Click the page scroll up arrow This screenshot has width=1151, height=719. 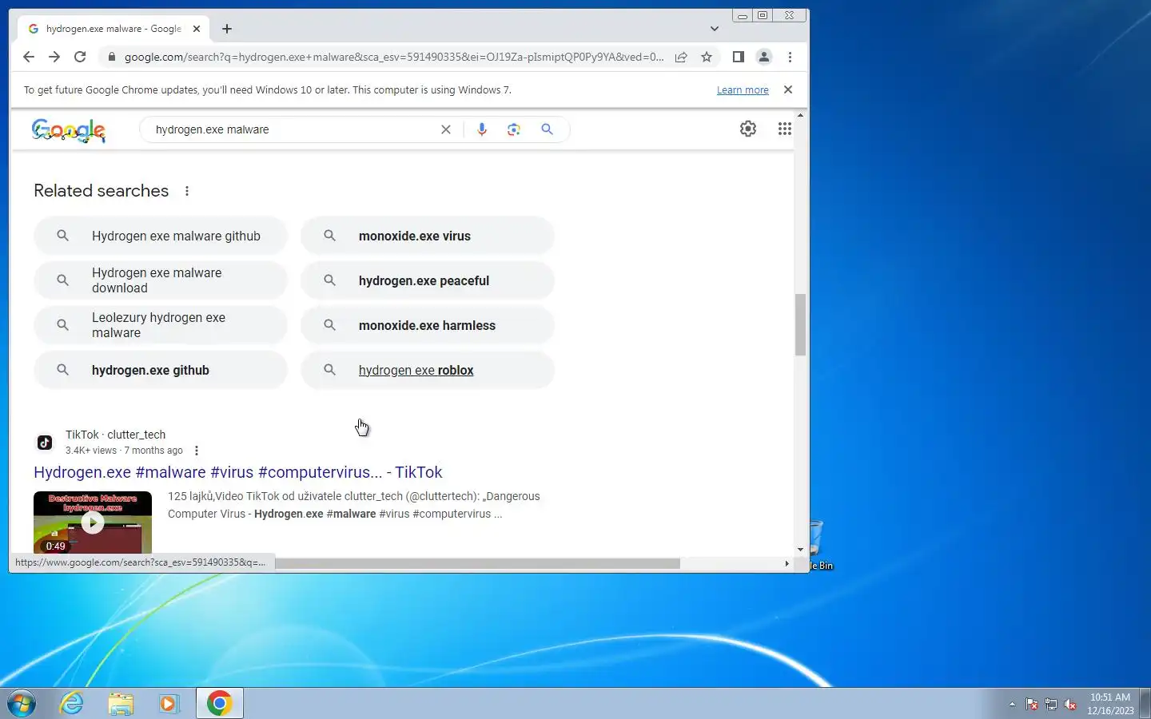click(800, 116)
